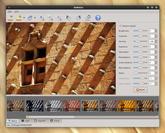This screenshot has width=165, height=133.
Task: Select the No Effect thumbnail
Action: coord(16,106)
